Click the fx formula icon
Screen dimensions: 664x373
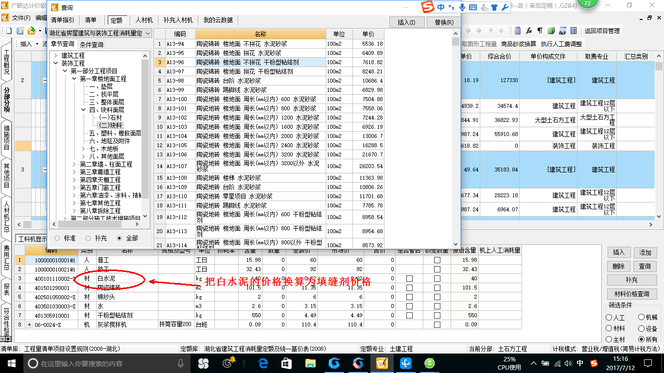point(529,31)
